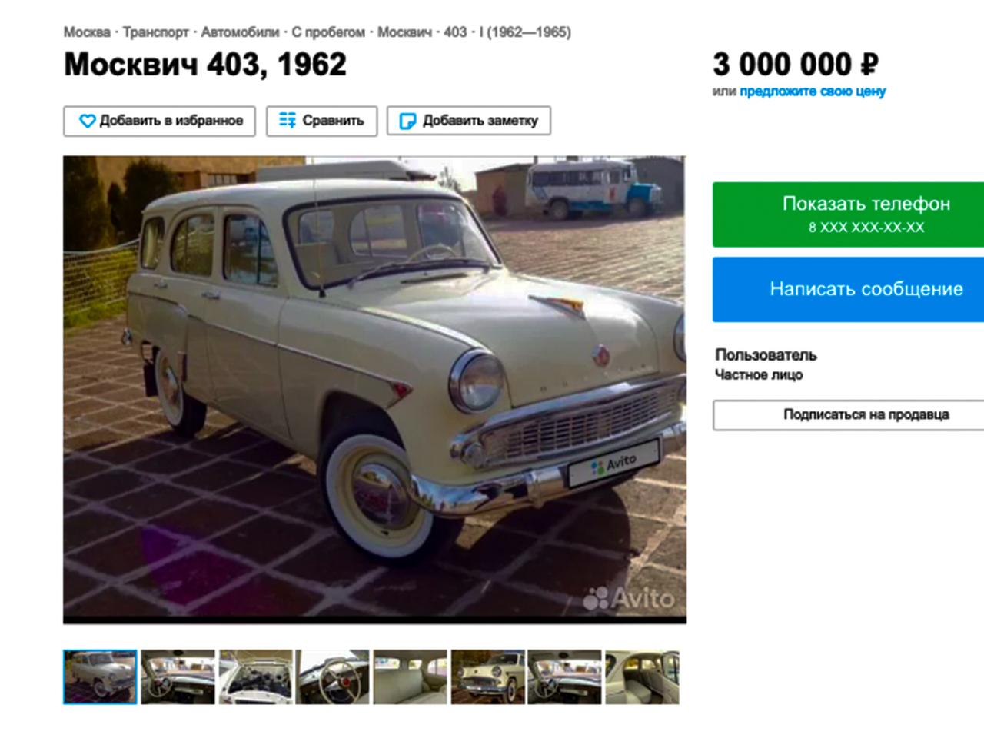Viewport: 984px width, 738px height.
Task: Click the предложите свою цену link
Action: pyautogui.click(x=813, y=91)
